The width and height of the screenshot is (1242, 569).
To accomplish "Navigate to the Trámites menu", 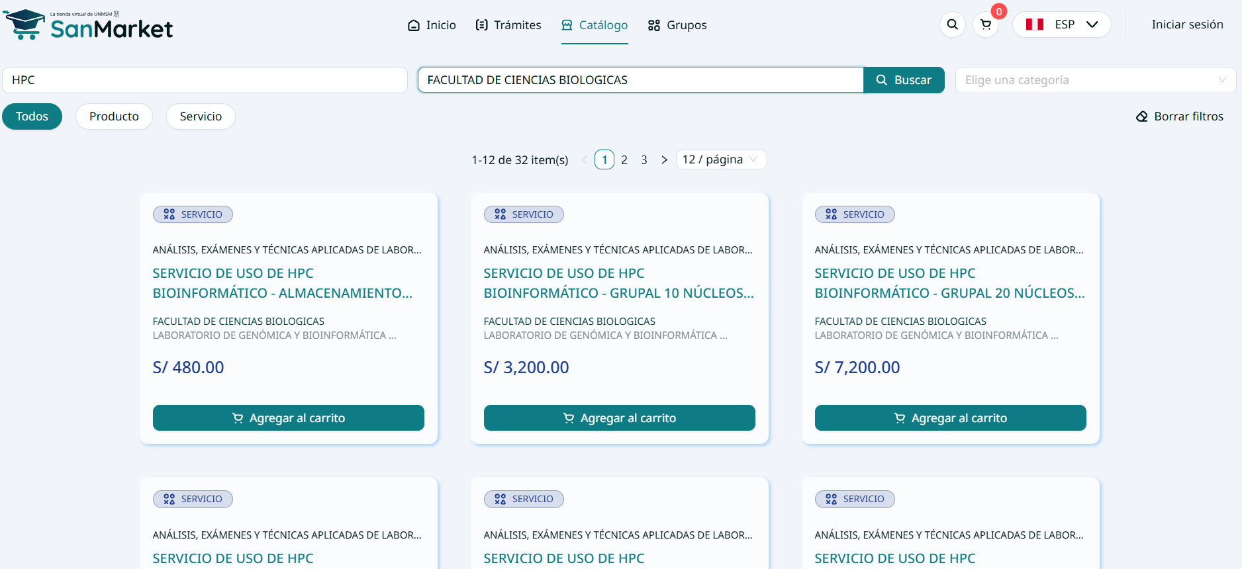I will (508, 25).
